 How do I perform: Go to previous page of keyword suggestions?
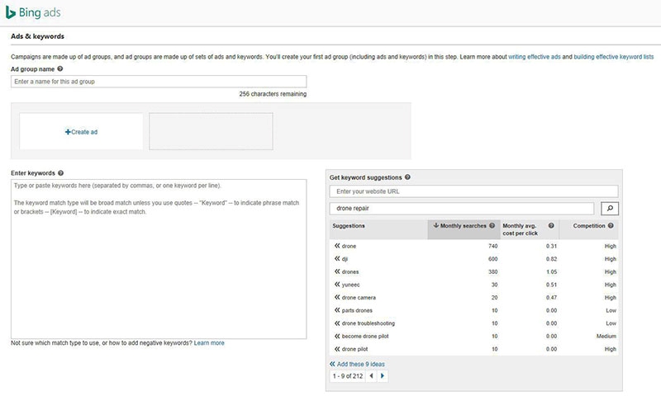(x=371, y=375)
